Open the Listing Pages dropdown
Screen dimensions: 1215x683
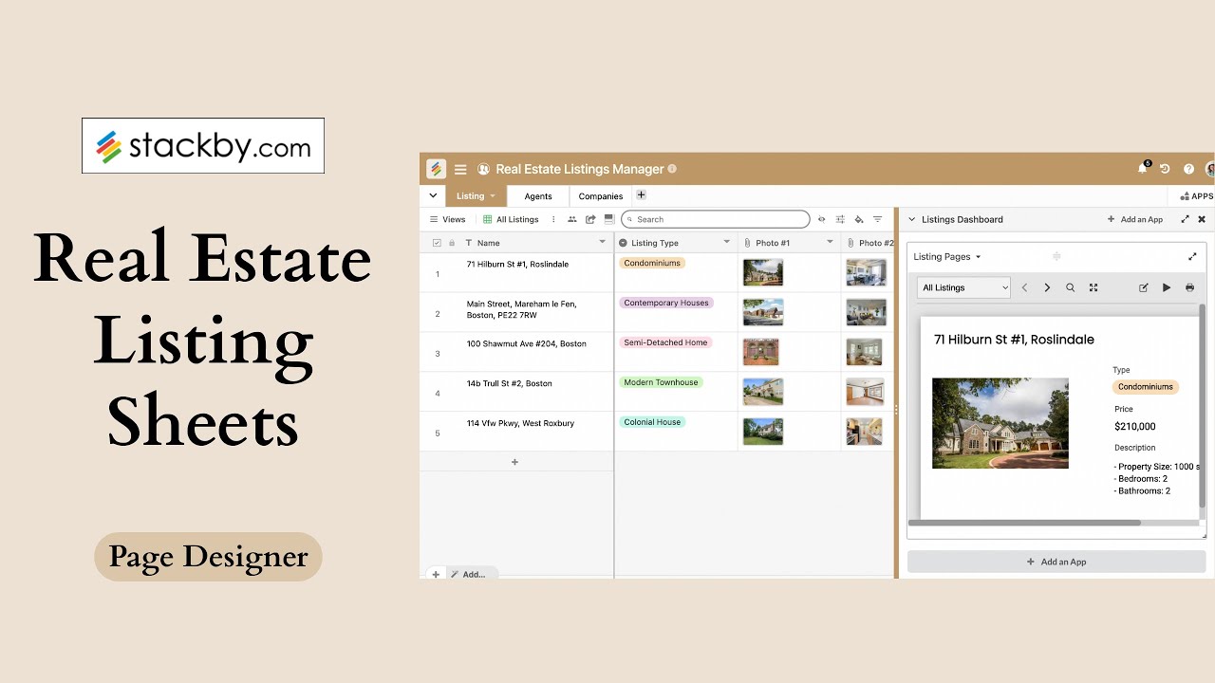click(947, 256)
